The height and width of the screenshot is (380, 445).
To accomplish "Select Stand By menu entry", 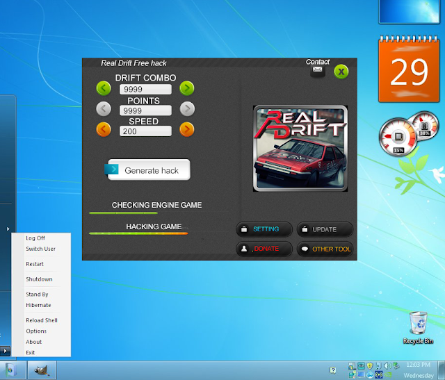I will [x=37, y=295].
